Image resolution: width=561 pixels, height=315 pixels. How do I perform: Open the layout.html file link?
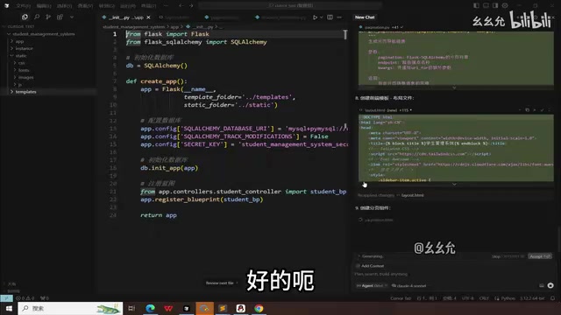pyautogui.click(x=413, y=195)
